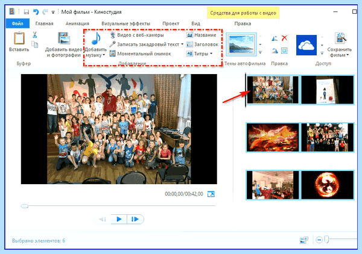The height and width of the screenshot is (254, 362).
Task: Open the Визуальные эффекты tab
Action: [126, 23]
